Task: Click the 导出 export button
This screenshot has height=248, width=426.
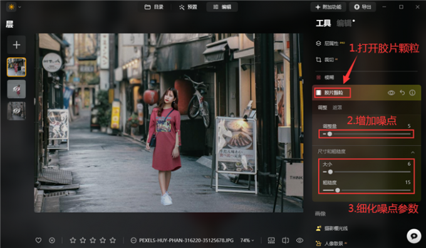Action: (363, 7)
